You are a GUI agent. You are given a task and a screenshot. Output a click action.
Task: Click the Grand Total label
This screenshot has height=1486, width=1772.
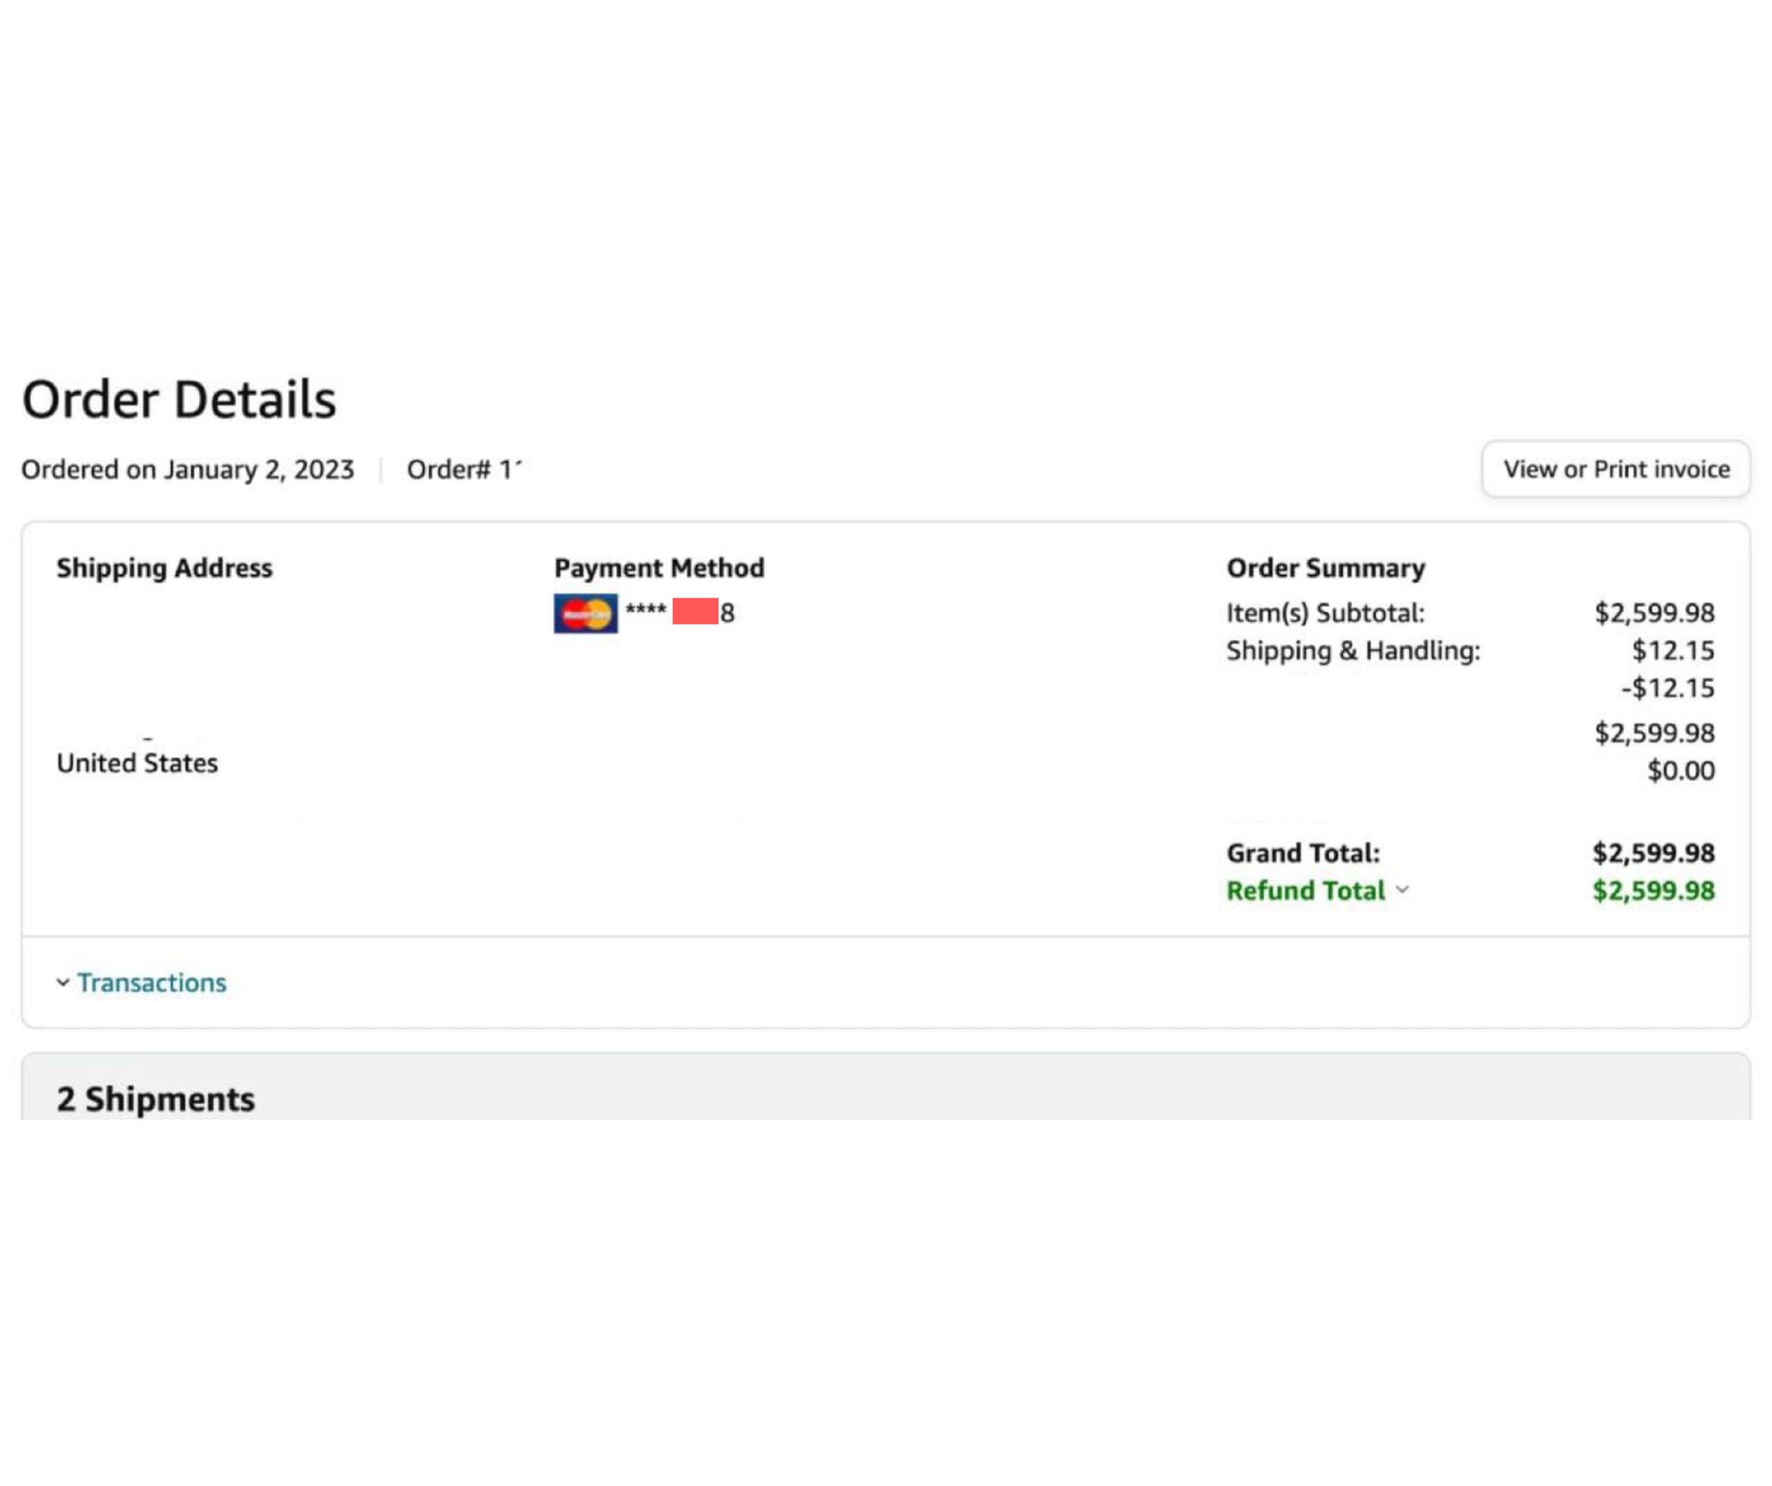pos(1303,853)
